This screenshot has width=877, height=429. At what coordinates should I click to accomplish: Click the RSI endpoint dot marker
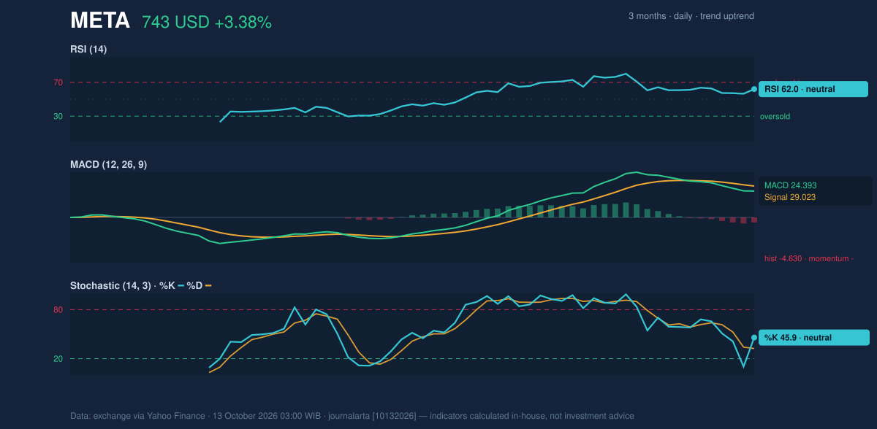pos(754,89)
